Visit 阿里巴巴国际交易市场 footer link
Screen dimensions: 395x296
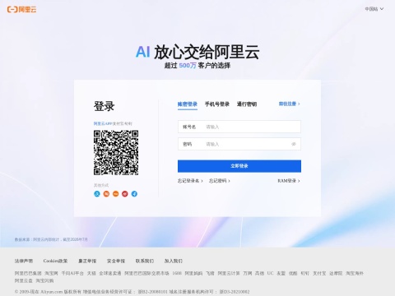146,273
